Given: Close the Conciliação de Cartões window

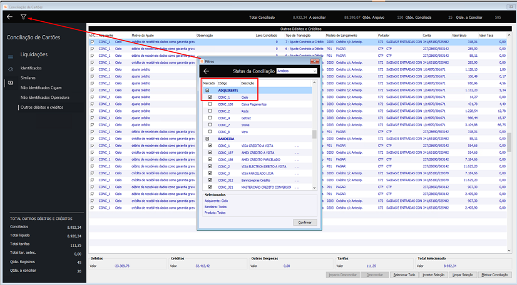Looking at the screenshot, I should [512, 7].
